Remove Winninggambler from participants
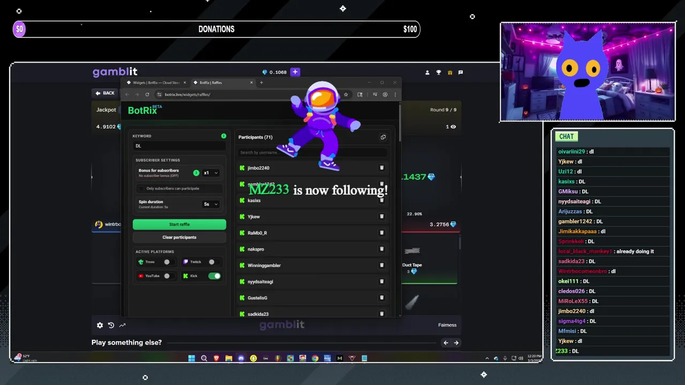 pyautogui.click(x=382, y=265)
